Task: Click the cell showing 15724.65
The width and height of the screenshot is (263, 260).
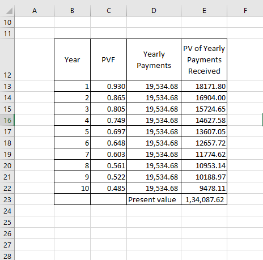Action: coord(204,109)
